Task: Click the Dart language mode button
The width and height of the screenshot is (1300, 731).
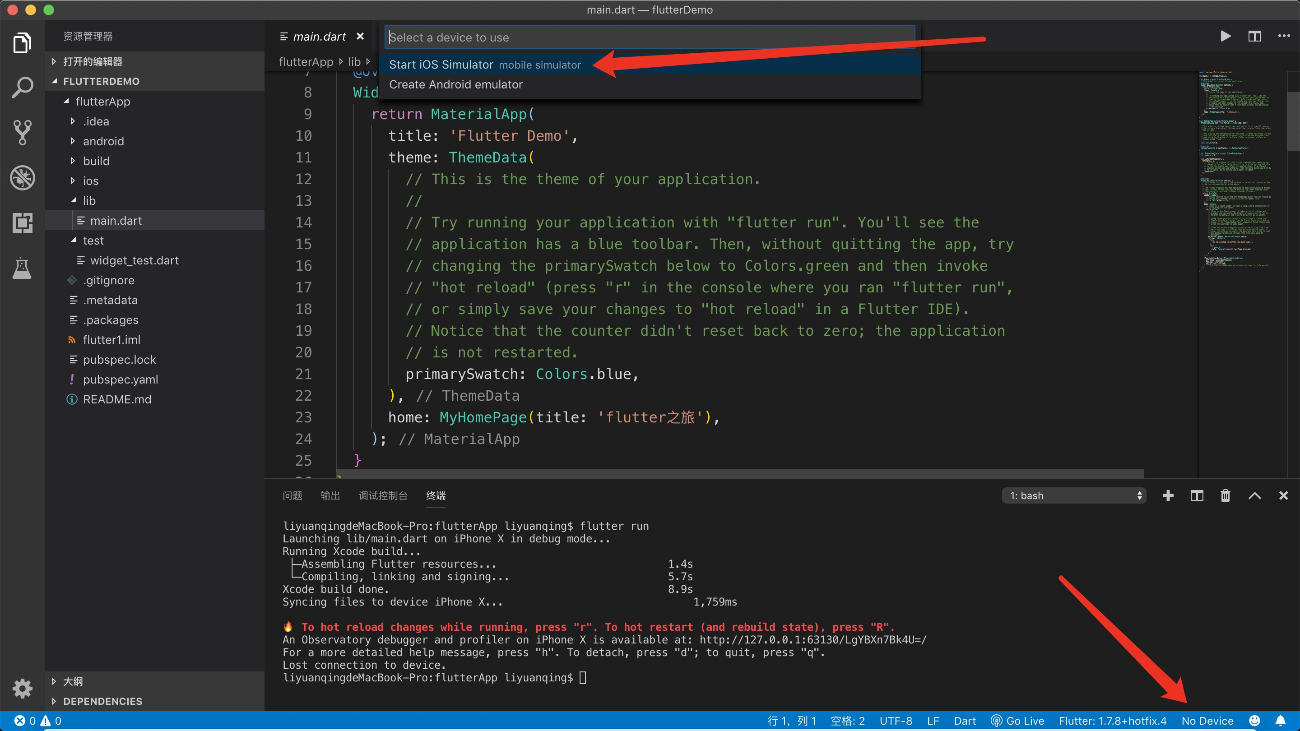Action: pyautogui.click(x=965, y=721)
